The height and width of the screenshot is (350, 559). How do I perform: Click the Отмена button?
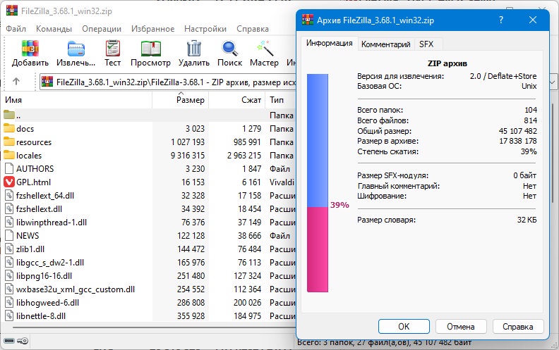(461, 327)
